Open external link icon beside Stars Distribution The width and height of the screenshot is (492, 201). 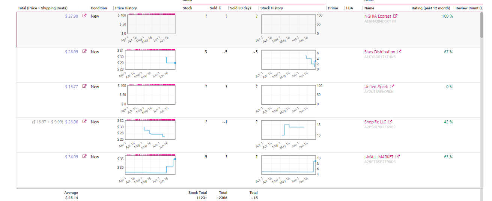click(x=399, y=52)
